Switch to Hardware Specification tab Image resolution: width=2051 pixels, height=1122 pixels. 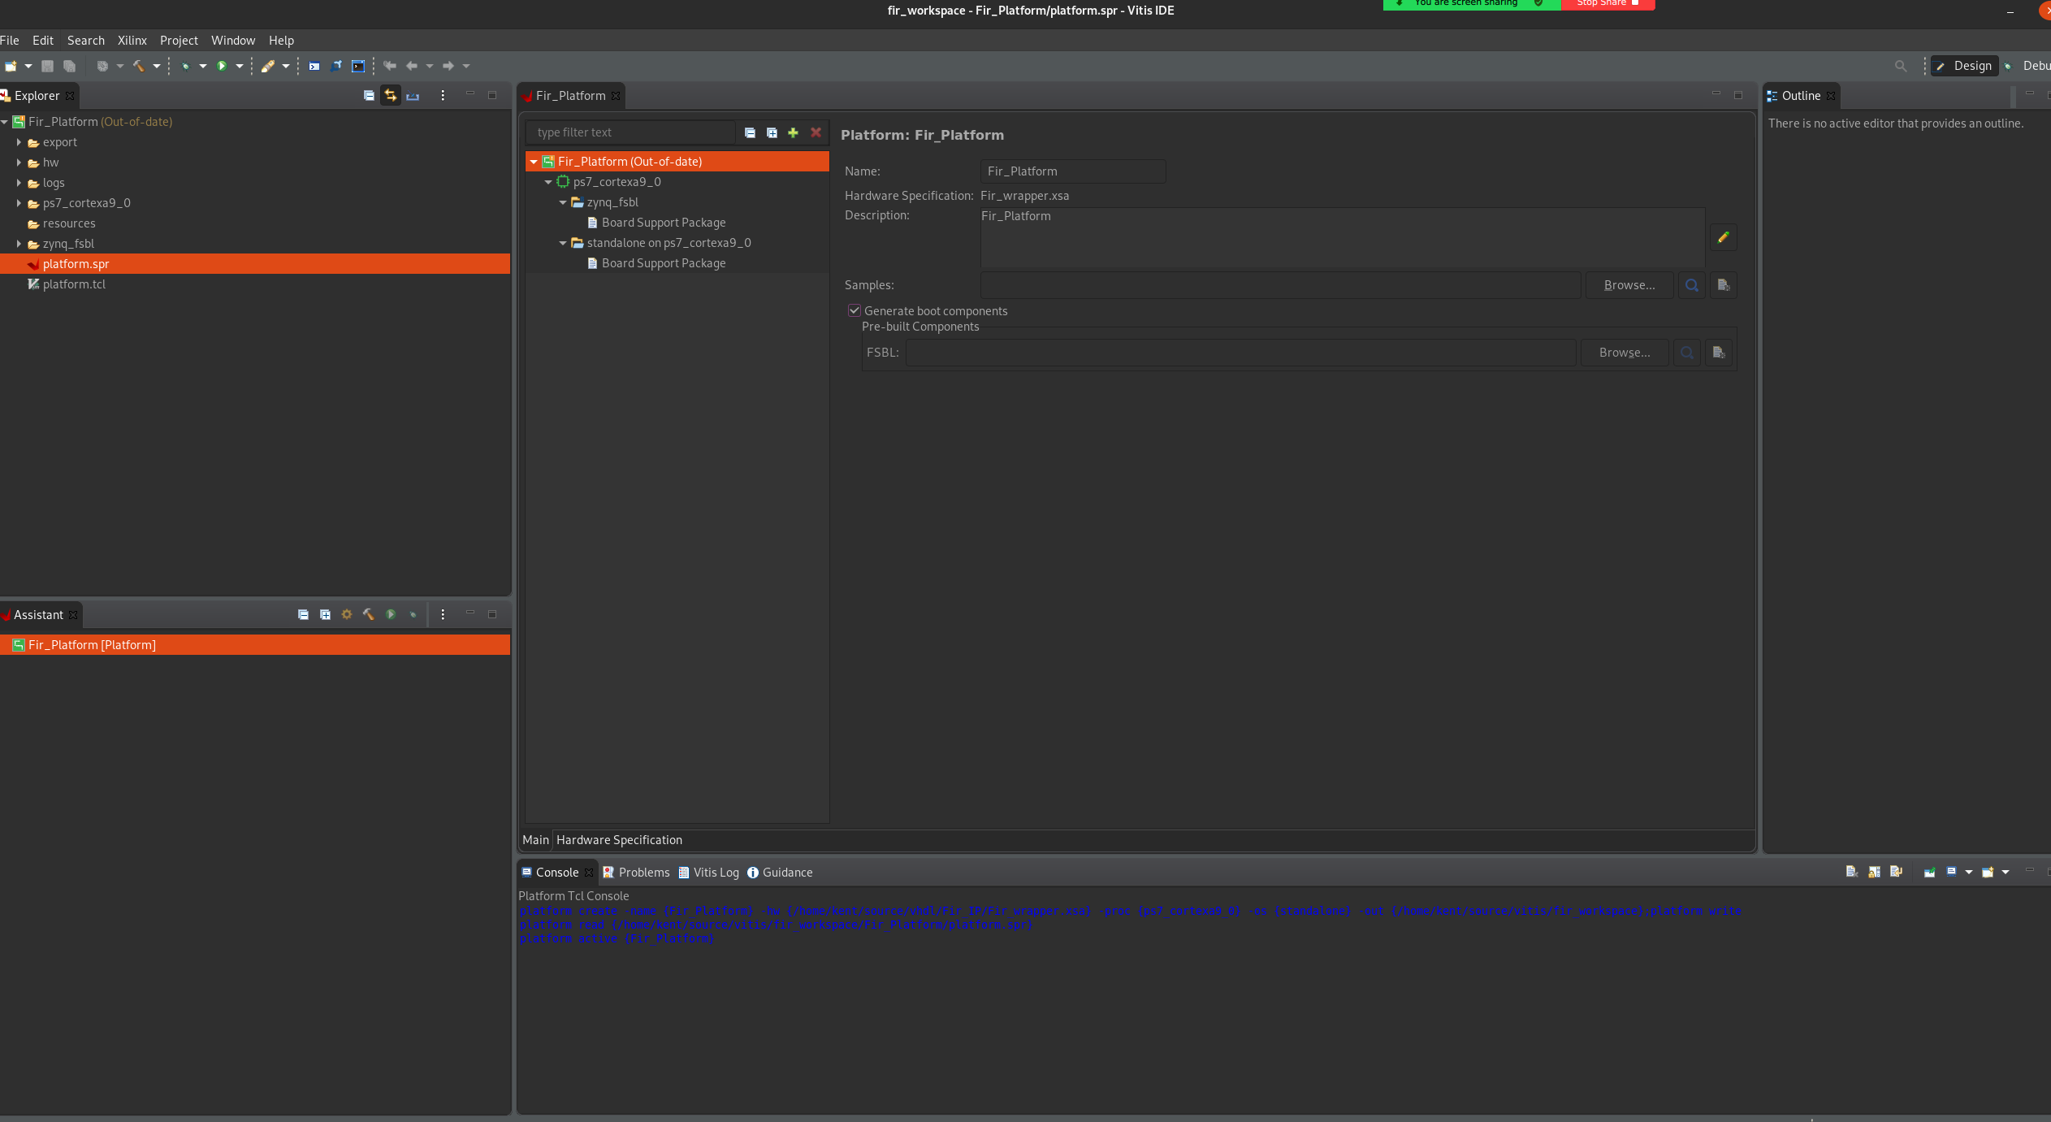point(619,840)
